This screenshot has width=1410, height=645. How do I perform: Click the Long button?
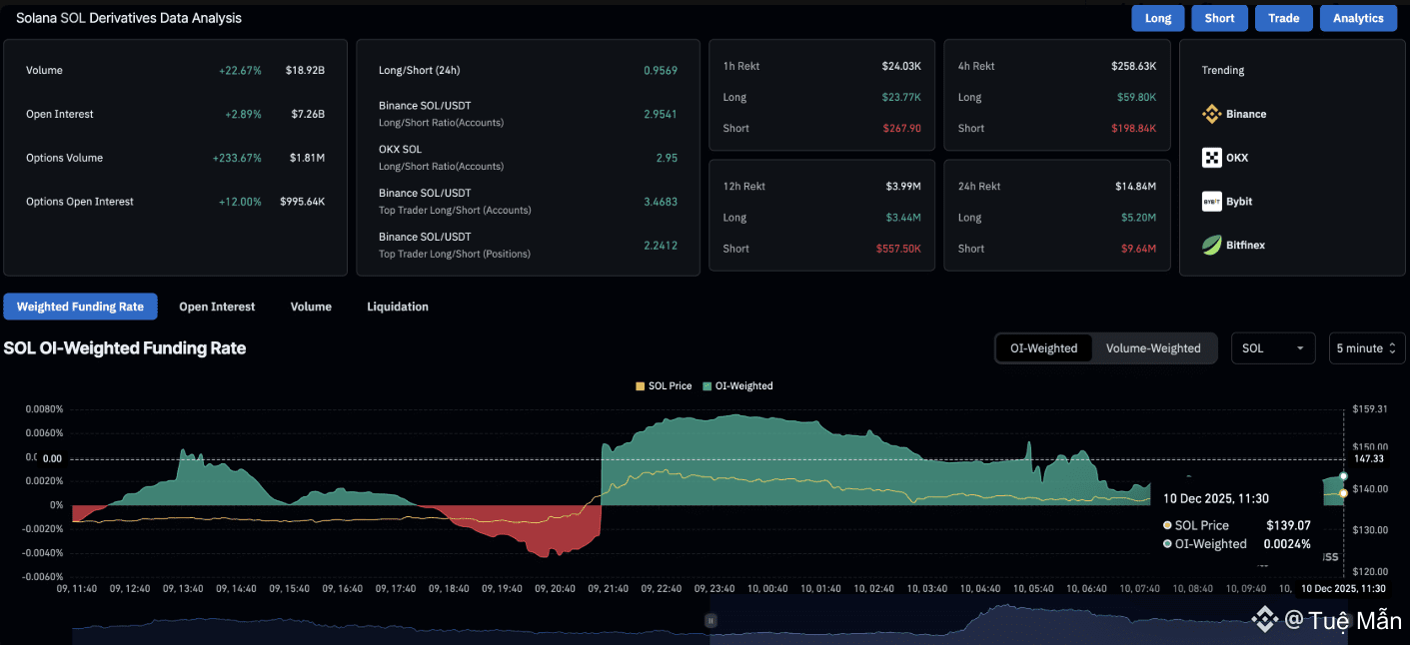(x=1158, y=18)
